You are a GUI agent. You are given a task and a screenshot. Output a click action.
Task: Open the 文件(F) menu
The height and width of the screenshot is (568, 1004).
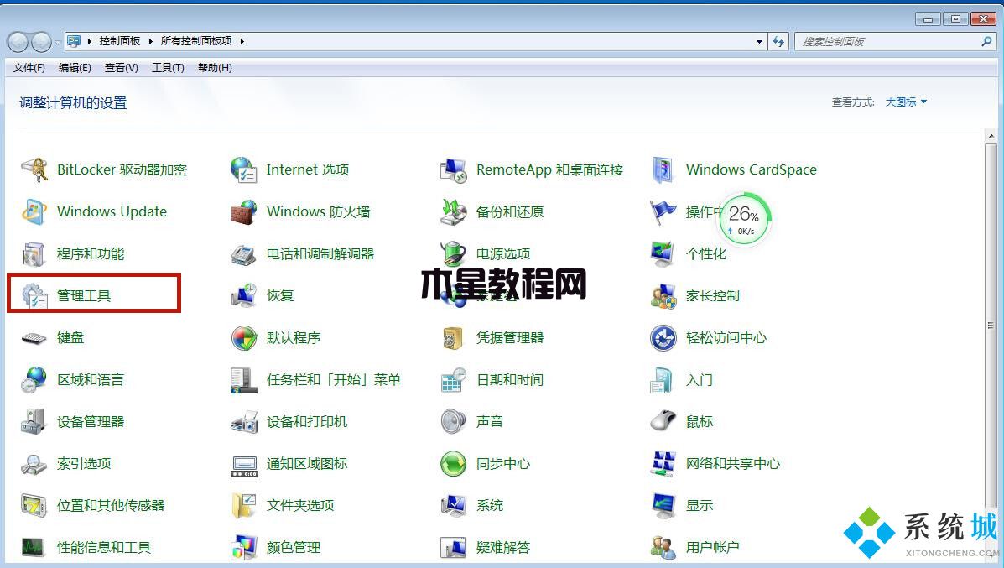click(29, 68)
